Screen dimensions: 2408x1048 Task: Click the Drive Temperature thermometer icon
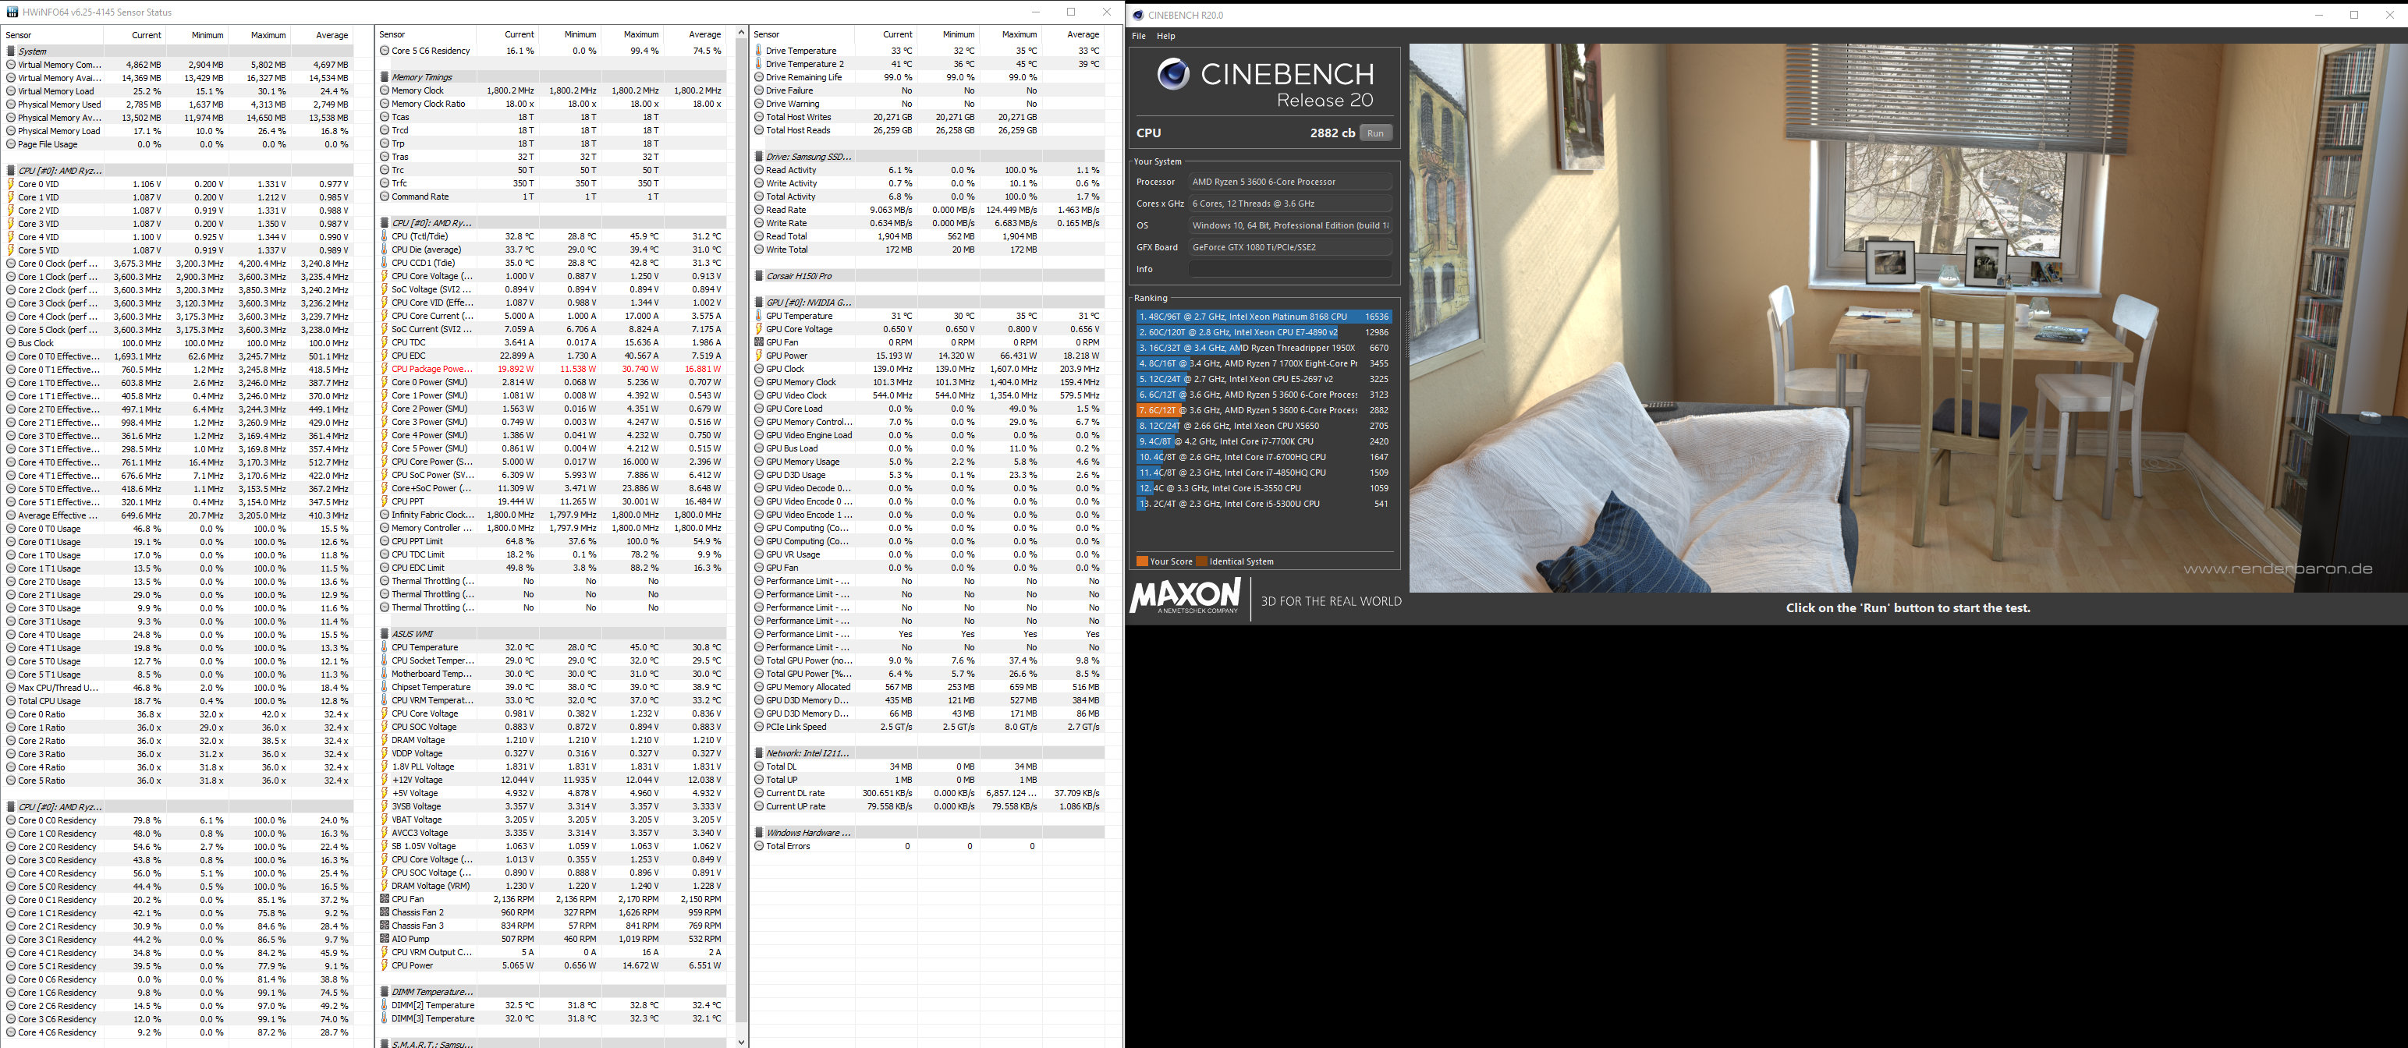pyautogui.click(x=759, y=51)
